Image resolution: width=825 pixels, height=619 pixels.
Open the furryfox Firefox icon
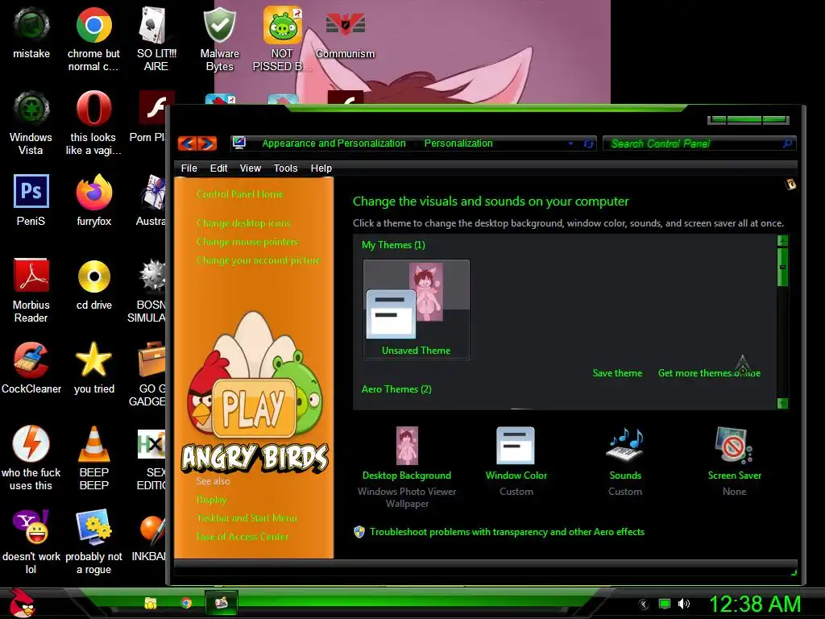(x=93, y=200)
